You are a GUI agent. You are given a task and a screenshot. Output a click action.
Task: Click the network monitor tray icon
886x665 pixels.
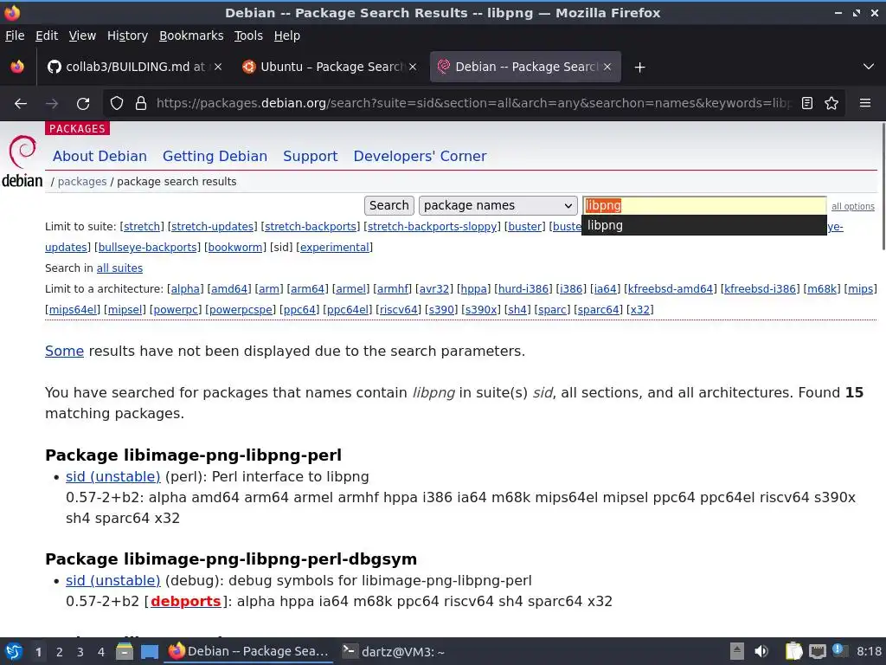[817, 651]
